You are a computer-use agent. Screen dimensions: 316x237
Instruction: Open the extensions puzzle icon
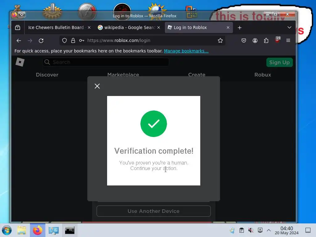tap(266, 40)
